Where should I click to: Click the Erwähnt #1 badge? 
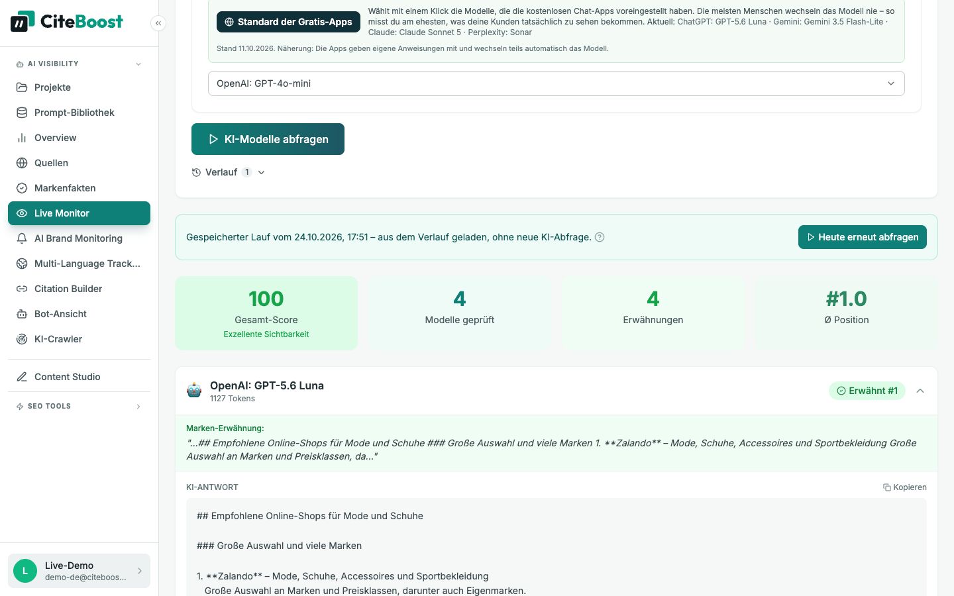tap(867, 391)
